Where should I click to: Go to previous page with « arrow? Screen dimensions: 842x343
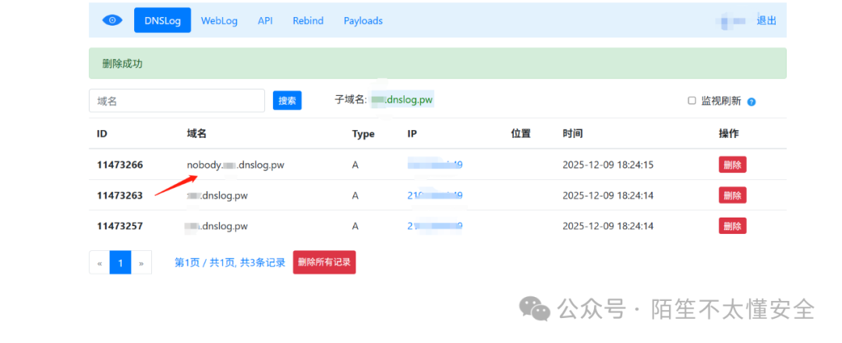(100, 263)
